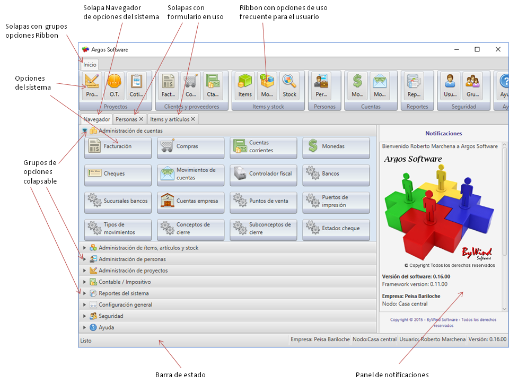This screenshot has width=509, height=382.
Task: Open the Proyectos ribbon icon labeled Pro...
Action: pyautogui.click(x=92, y=85)
